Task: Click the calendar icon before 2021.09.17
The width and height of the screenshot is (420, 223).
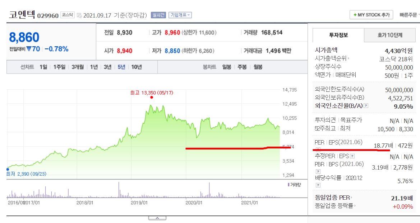Action: [x=79, y=15]
